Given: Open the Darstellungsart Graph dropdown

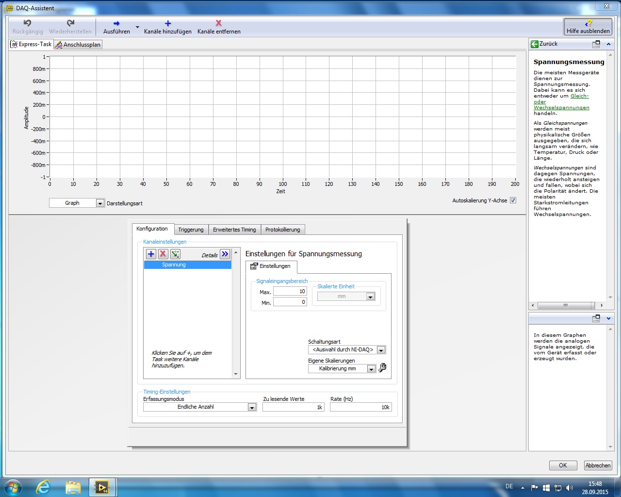Looking at the screenshot, I should [x=100, y=203].
